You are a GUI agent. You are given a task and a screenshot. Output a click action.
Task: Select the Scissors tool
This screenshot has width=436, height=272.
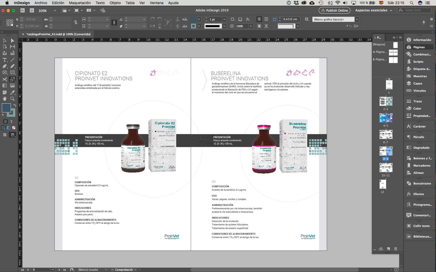pyautogui.click(x=5, y=79)
